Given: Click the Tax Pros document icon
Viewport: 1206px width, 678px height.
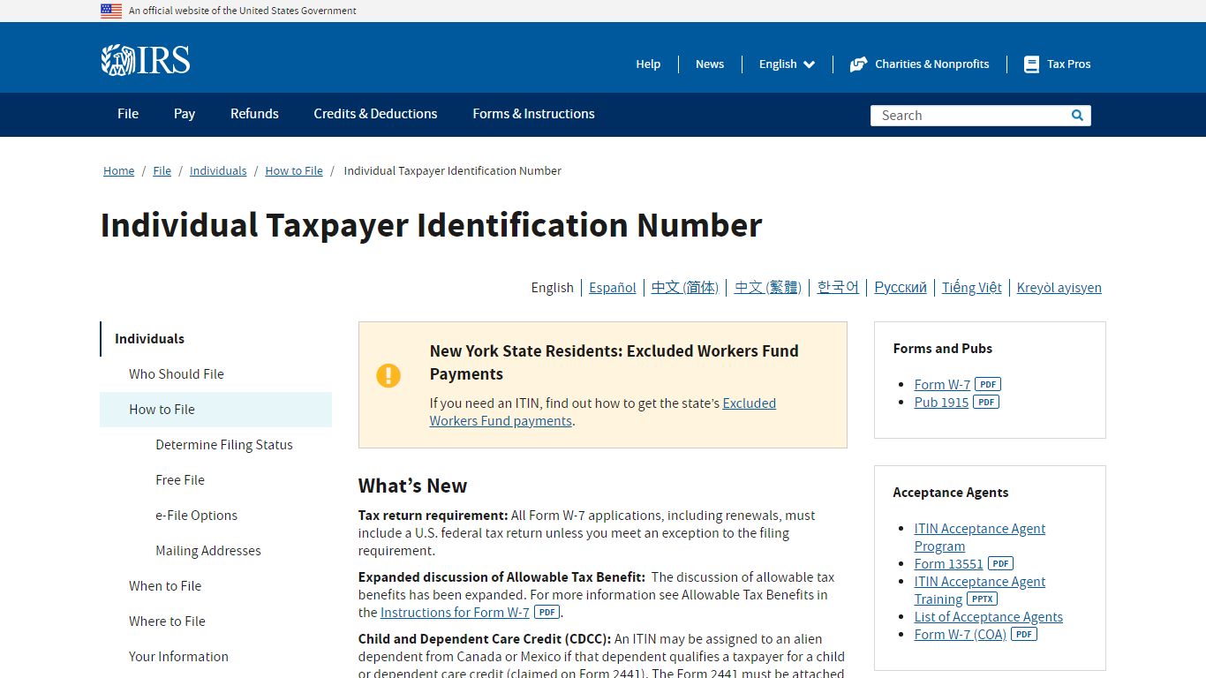Looking at the screenshot, I should pos(1031,64).
